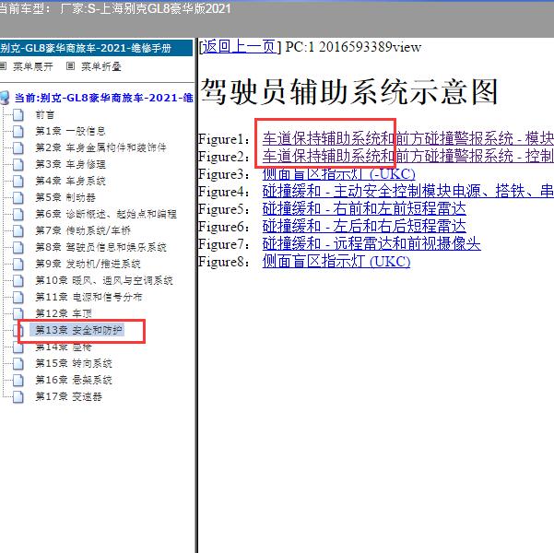Click the page icon for 第5章 制动器
The width and height of the screenshot is (554, 553).
[18, 198]
